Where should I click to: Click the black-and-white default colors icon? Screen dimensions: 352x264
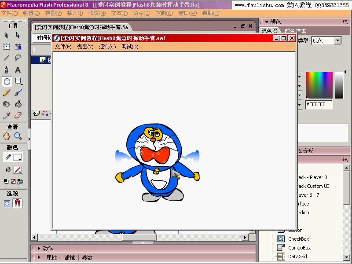pyautogui.click(x=6, y=181)
